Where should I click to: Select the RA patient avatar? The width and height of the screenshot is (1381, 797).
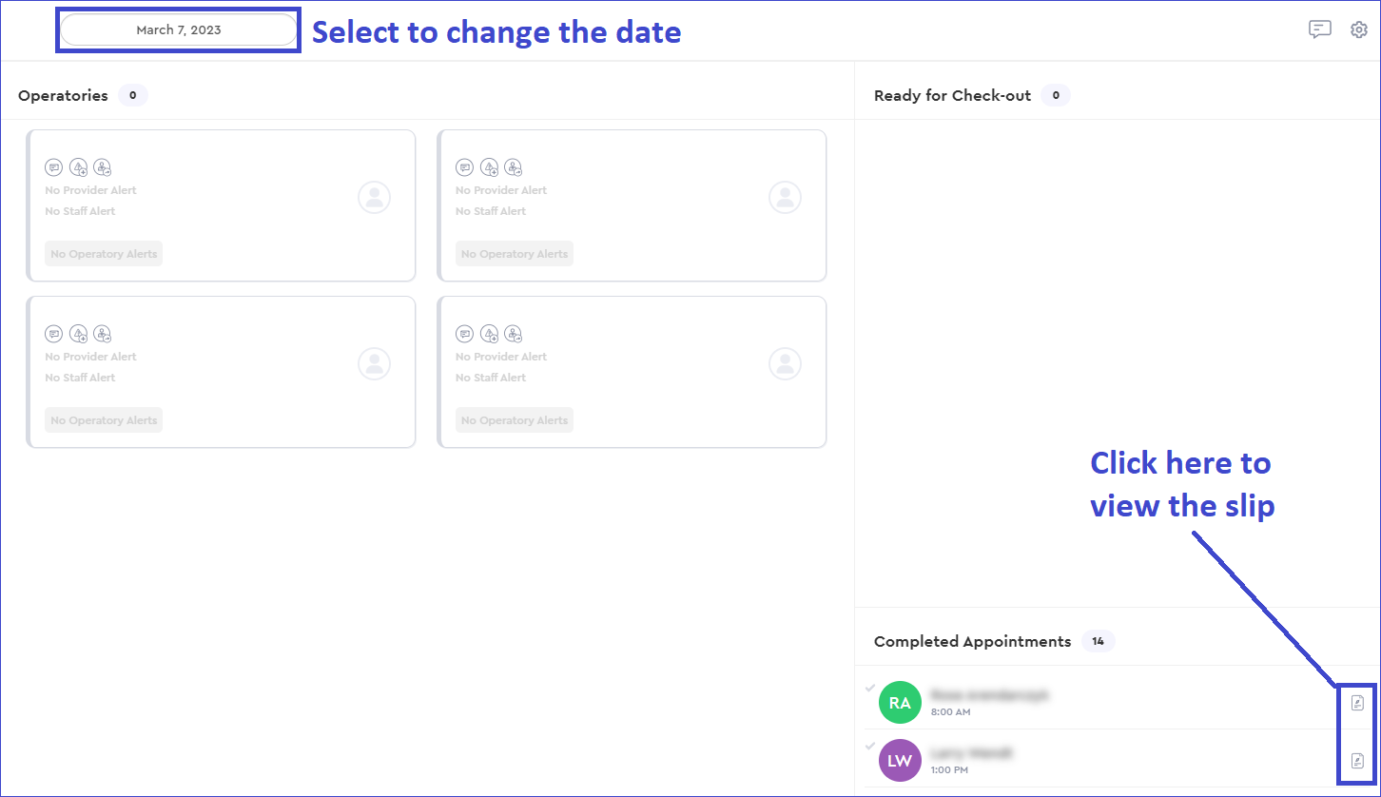[900, 703]
